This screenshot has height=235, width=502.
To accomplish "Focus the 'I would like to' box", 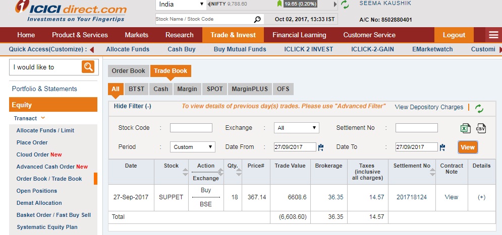I will click(45, 67).
